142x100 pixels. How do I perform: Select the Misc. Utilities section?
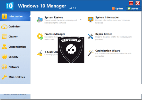[15, 77]
